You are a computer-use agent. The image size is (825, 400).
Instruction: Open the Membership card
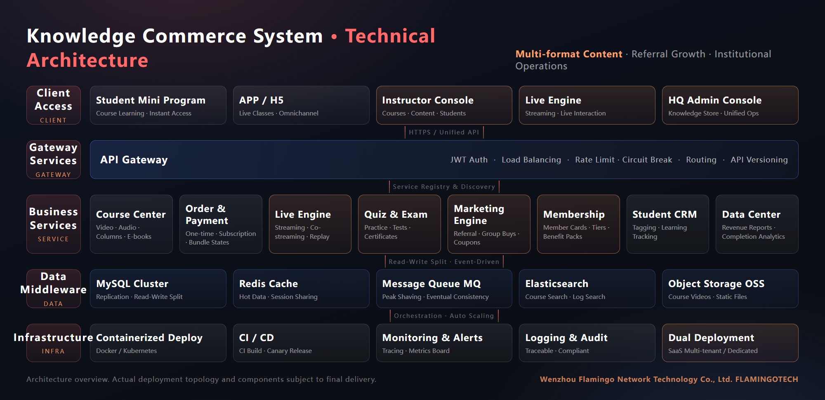(578, 224)
